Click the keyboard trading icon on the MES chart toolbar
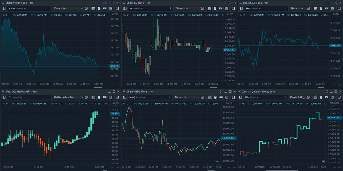Image resolution: width=343 pixels, height=171 pixels. (316, 8)
